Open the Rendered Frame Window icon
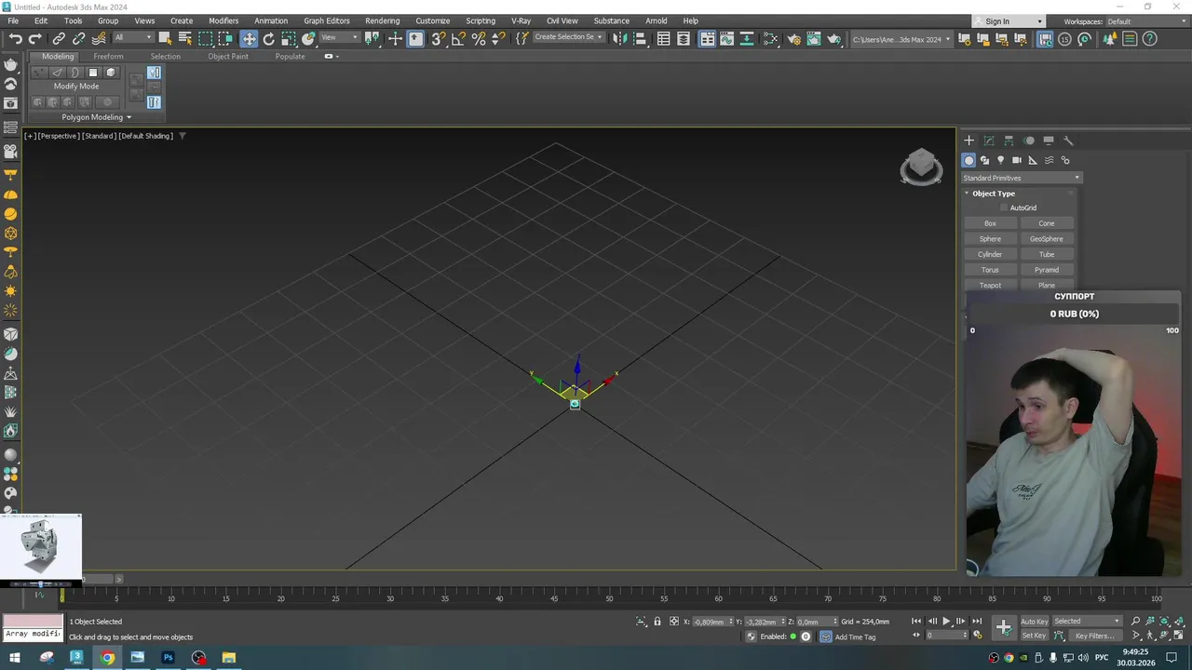Image resolution: width=1192 pixels, height=670 pixels. pyautogui.click(x=814, y=38)
